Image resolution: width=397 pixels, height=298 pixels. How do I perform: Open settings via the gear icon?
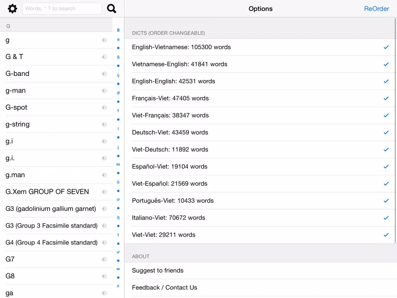13,9
